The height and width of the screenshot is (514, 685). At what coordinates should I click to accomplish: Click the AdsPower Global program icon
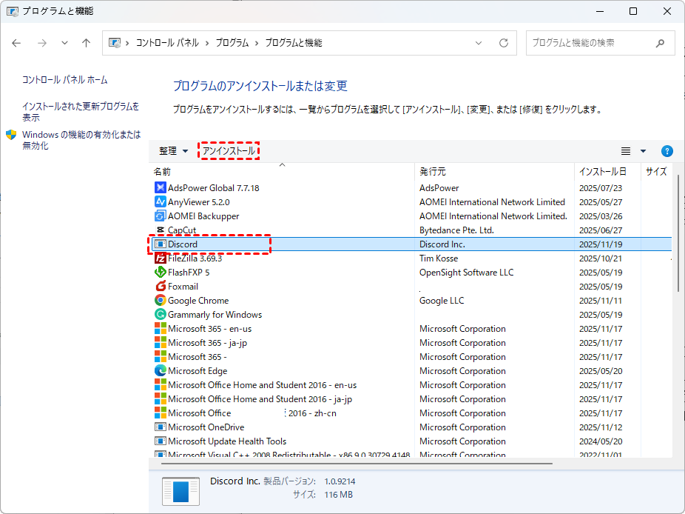click(161, 188)
